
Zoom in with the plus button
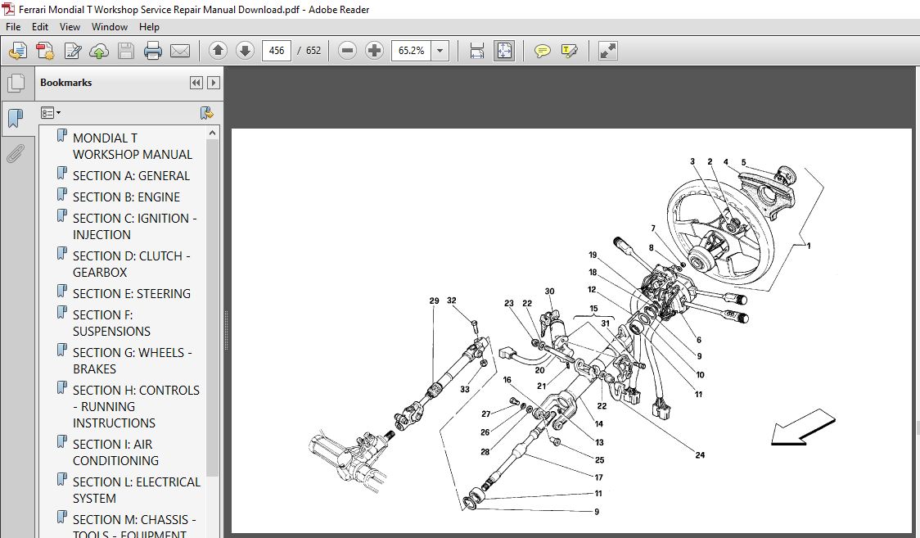click(x=374, y=51)
